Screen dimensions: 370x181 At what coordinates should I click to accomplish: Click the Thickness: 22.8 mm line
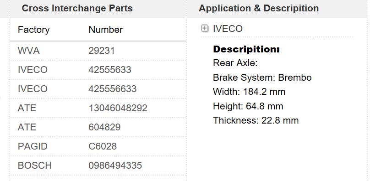tap(256, 120)
